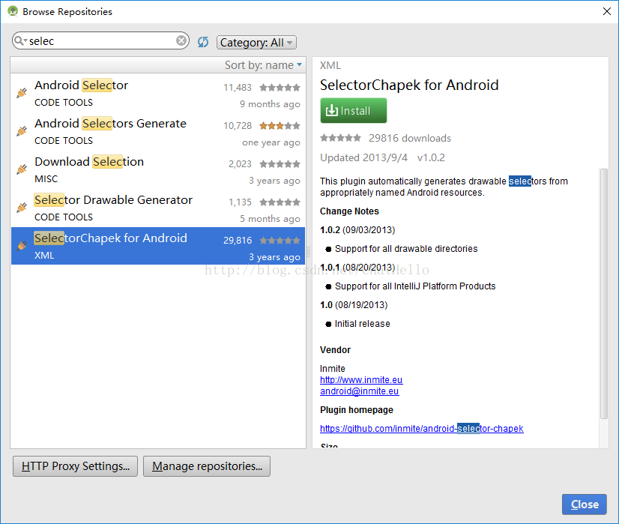Click 'Support for all IntelliJ Platform Products' note
619x524 pixels.
coord(415,286)
